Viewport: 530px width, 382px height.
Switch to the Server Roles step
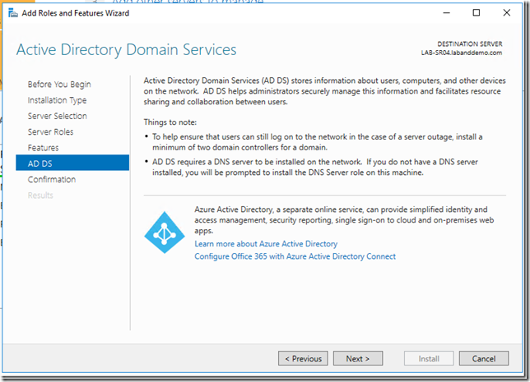tap(50, 132)
